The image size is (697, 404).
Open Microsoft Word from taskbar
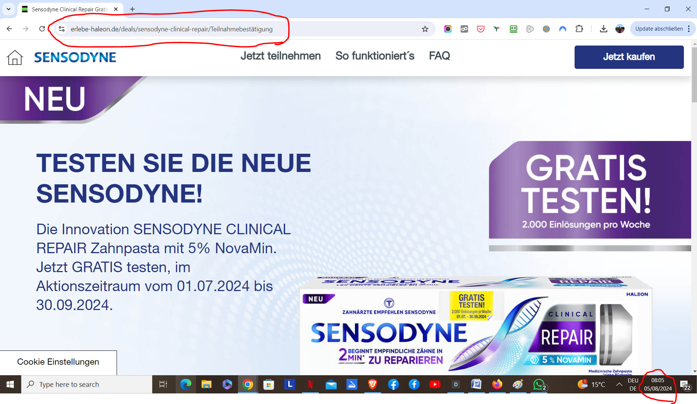(x=476, y=384)
